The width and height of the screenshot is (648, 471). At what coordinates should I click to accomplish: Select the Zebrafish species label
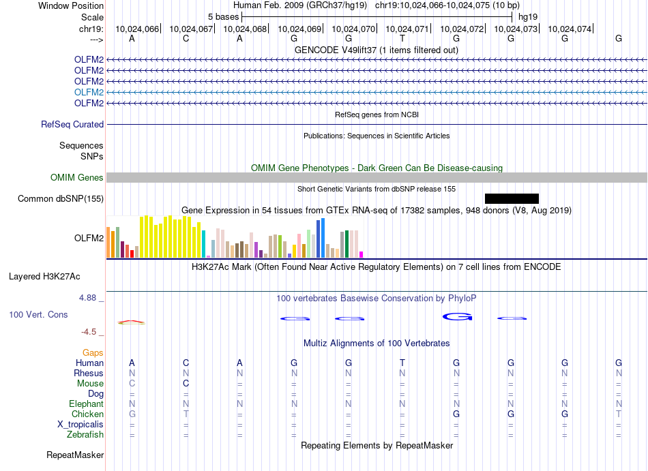coord(85,435)
